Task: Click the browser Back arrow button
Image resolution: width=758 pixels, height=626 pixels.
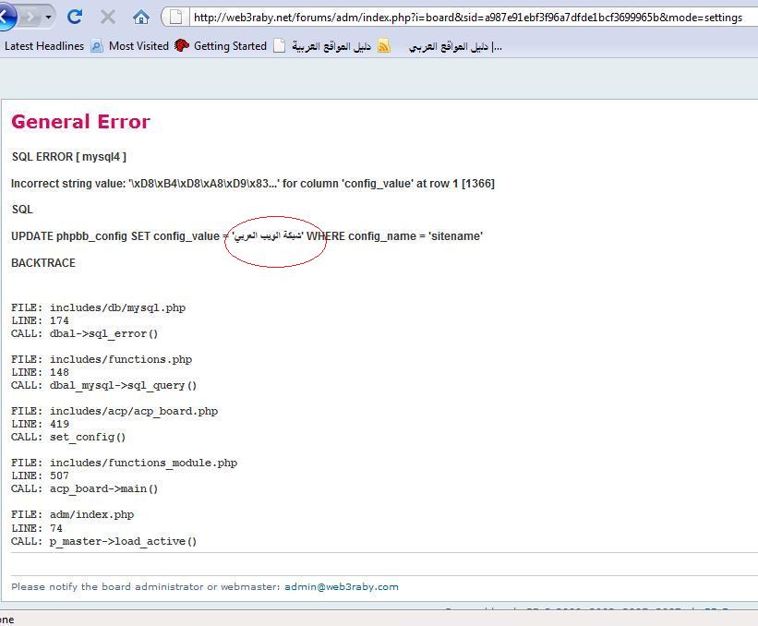Action: pyautogui.click(x=6, y=17)
